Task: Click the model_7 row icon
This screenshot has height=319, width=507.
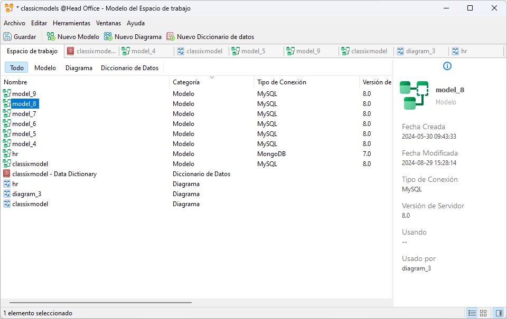Action: pyautogui.click(x=7, y=114)
